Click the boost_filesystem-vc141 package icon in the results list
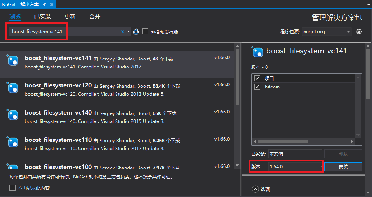372x197 pixels. click(13, 60)
